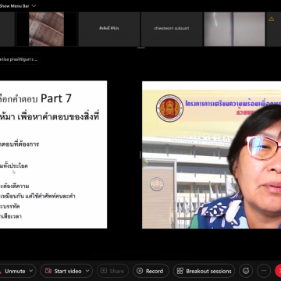Click the red end meeting button

point(278,271)
